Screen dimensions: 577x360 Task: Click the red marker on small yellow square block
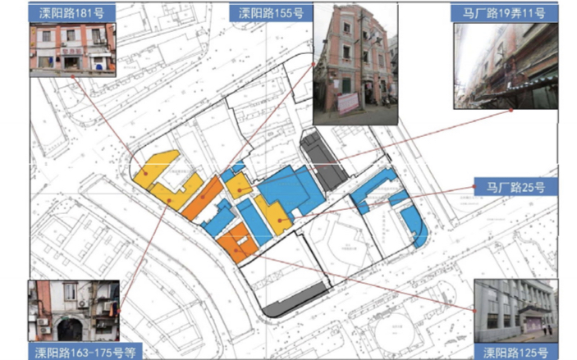[x=239, y=189]
